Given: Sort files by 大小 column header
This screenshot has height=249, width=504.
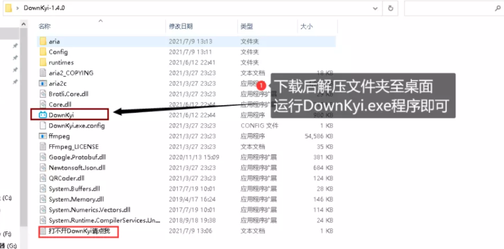Looking at the screenshot, I should [x=306, y=26].
